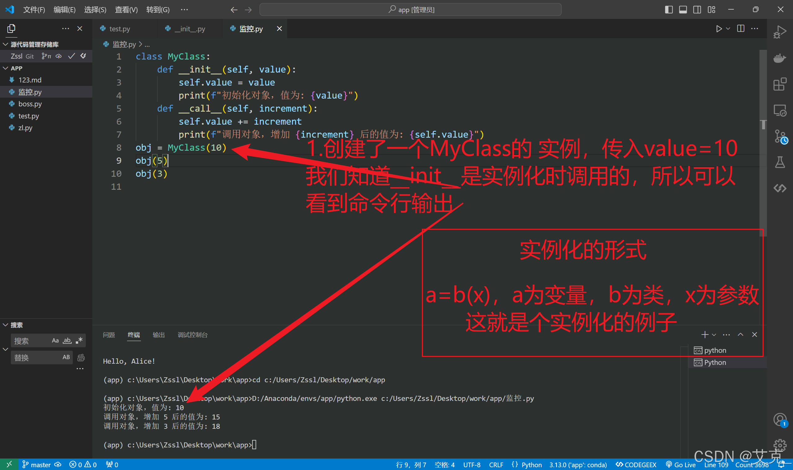Toggle regular expression search option
This screenshot has width=793, height=470.
(x=79, y=341)
